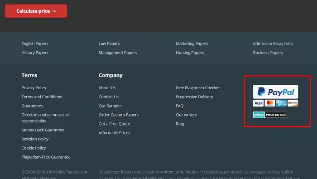The width and height of the screenshot is (317, 179).
Task: Browse Nursing Papers category
Action: [190, 53]
